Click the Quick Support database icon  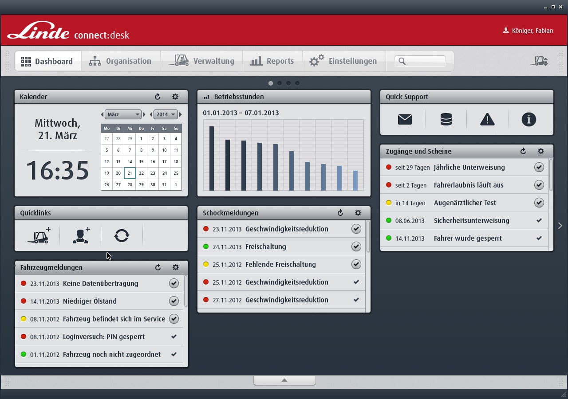[x=446, y=119]
